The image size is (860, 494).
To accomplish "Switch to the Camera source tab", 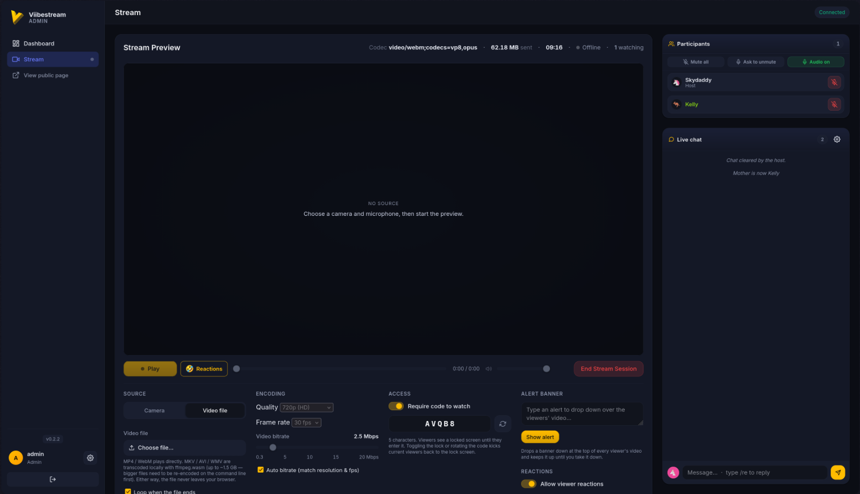I will pyautogui.click(x=154, y=411).
